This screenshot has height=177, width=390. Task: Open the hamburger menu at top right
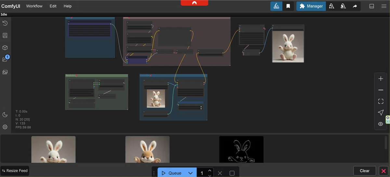click(384, 6)
